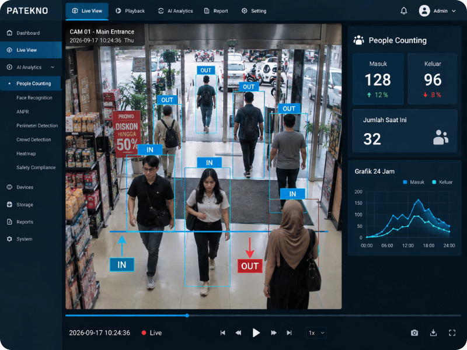This screenshot has width=467, height=350.
Task: Click the Live indicator
Action: (x=152, y=332)
